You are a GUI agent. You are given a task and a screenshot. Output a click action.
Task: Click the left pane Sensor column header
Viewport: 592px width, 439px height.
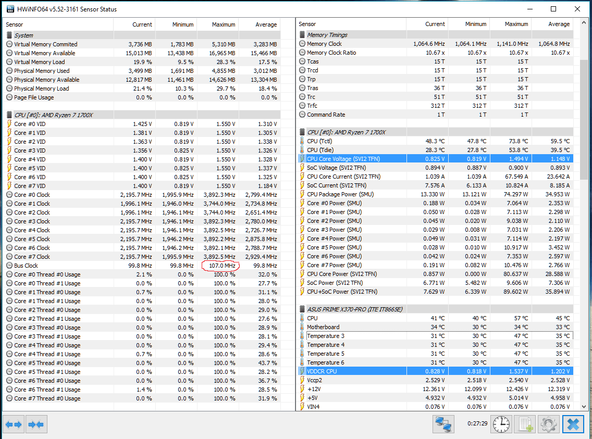[x=58, y=24]
